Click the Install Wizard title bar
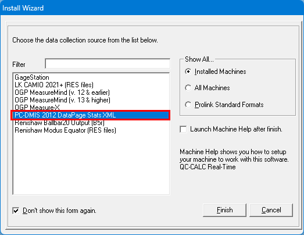Screen dimensions: 304x235 (152, 8)
